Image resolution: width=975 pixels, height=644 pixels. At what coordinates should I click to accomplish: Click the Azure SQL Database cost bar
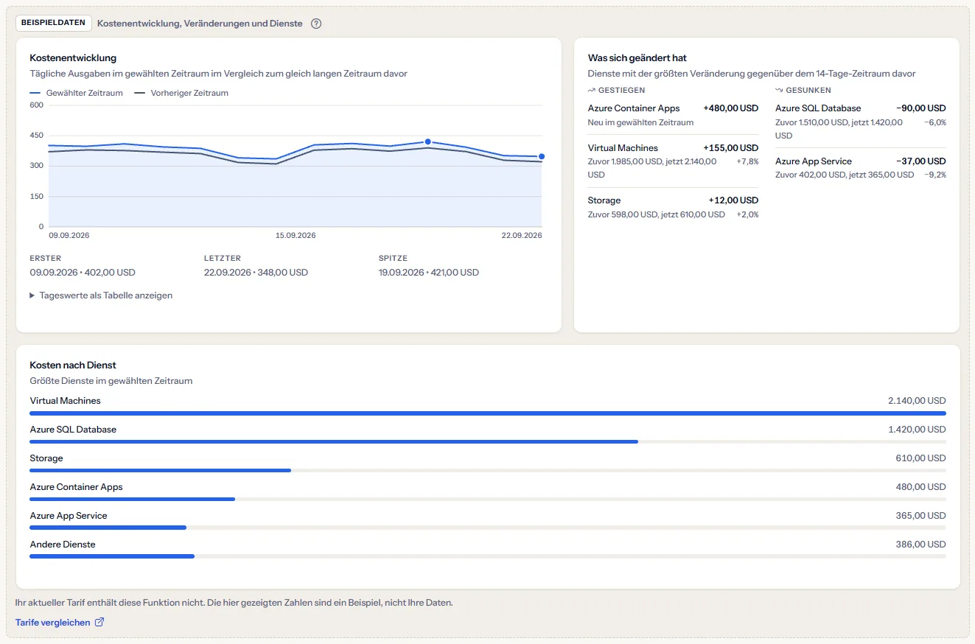coord(488,441)
